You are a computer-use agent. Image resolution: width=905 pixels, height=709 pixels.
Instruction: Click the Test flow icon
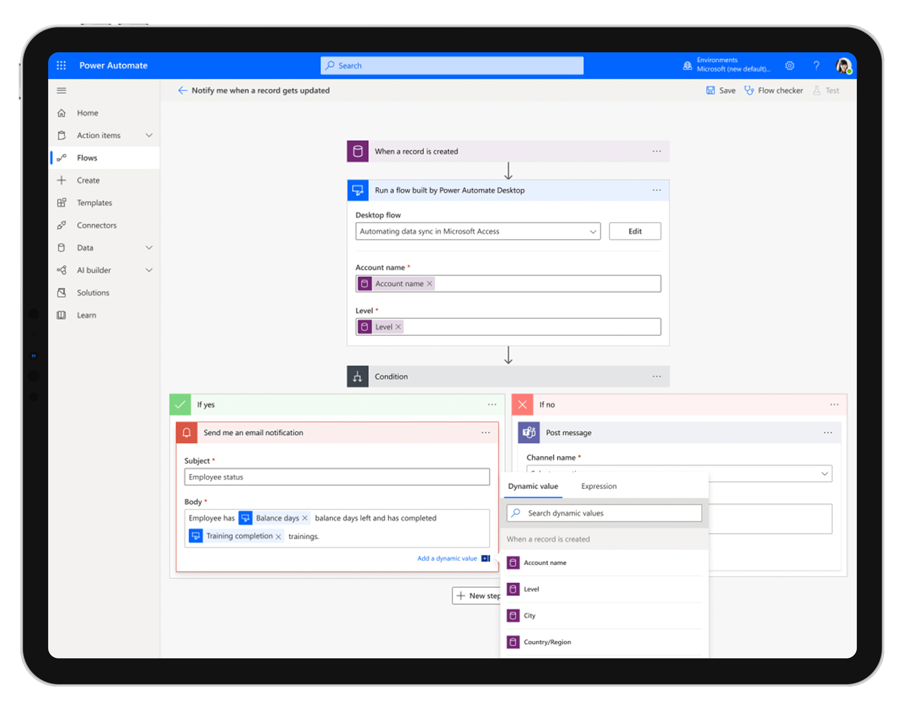coord(818,90)
